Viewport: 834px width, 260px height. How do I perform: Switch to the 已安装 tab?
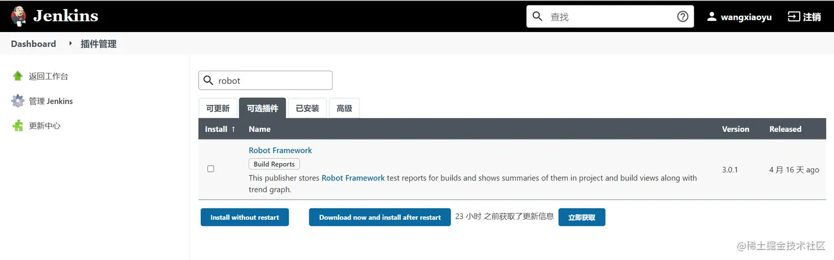point(307,108)
